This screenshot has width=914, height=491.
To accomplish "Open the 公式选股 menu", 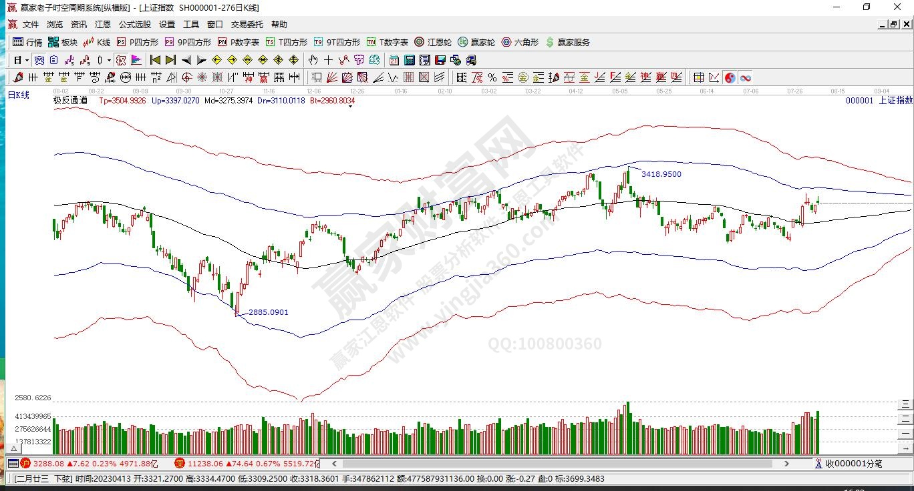I will [x=135, y=24].
